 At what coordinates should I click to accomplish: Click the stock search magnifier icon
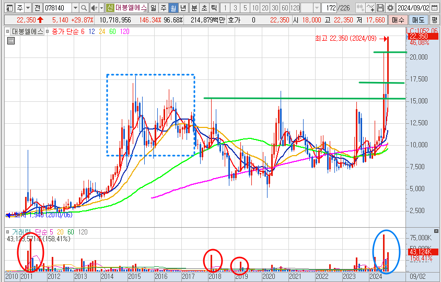pos(84,8)
